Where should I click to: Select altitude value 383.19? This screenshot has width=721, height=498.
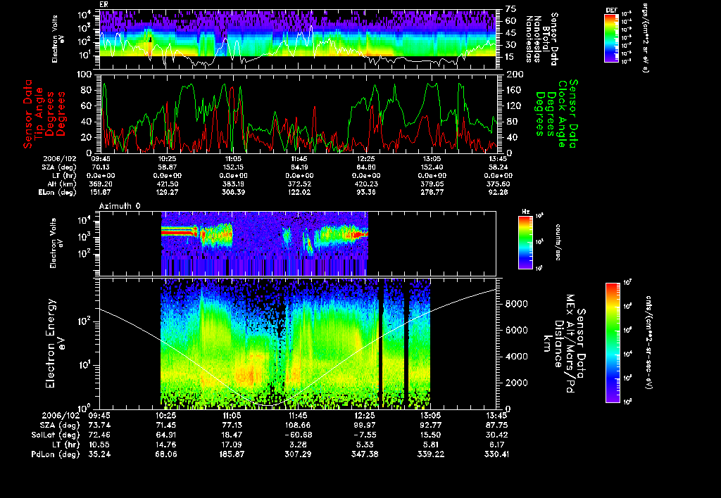pos(233,184)
